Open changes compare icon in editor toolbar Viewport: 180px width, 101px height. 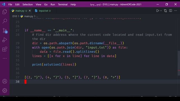coord(165,11)
